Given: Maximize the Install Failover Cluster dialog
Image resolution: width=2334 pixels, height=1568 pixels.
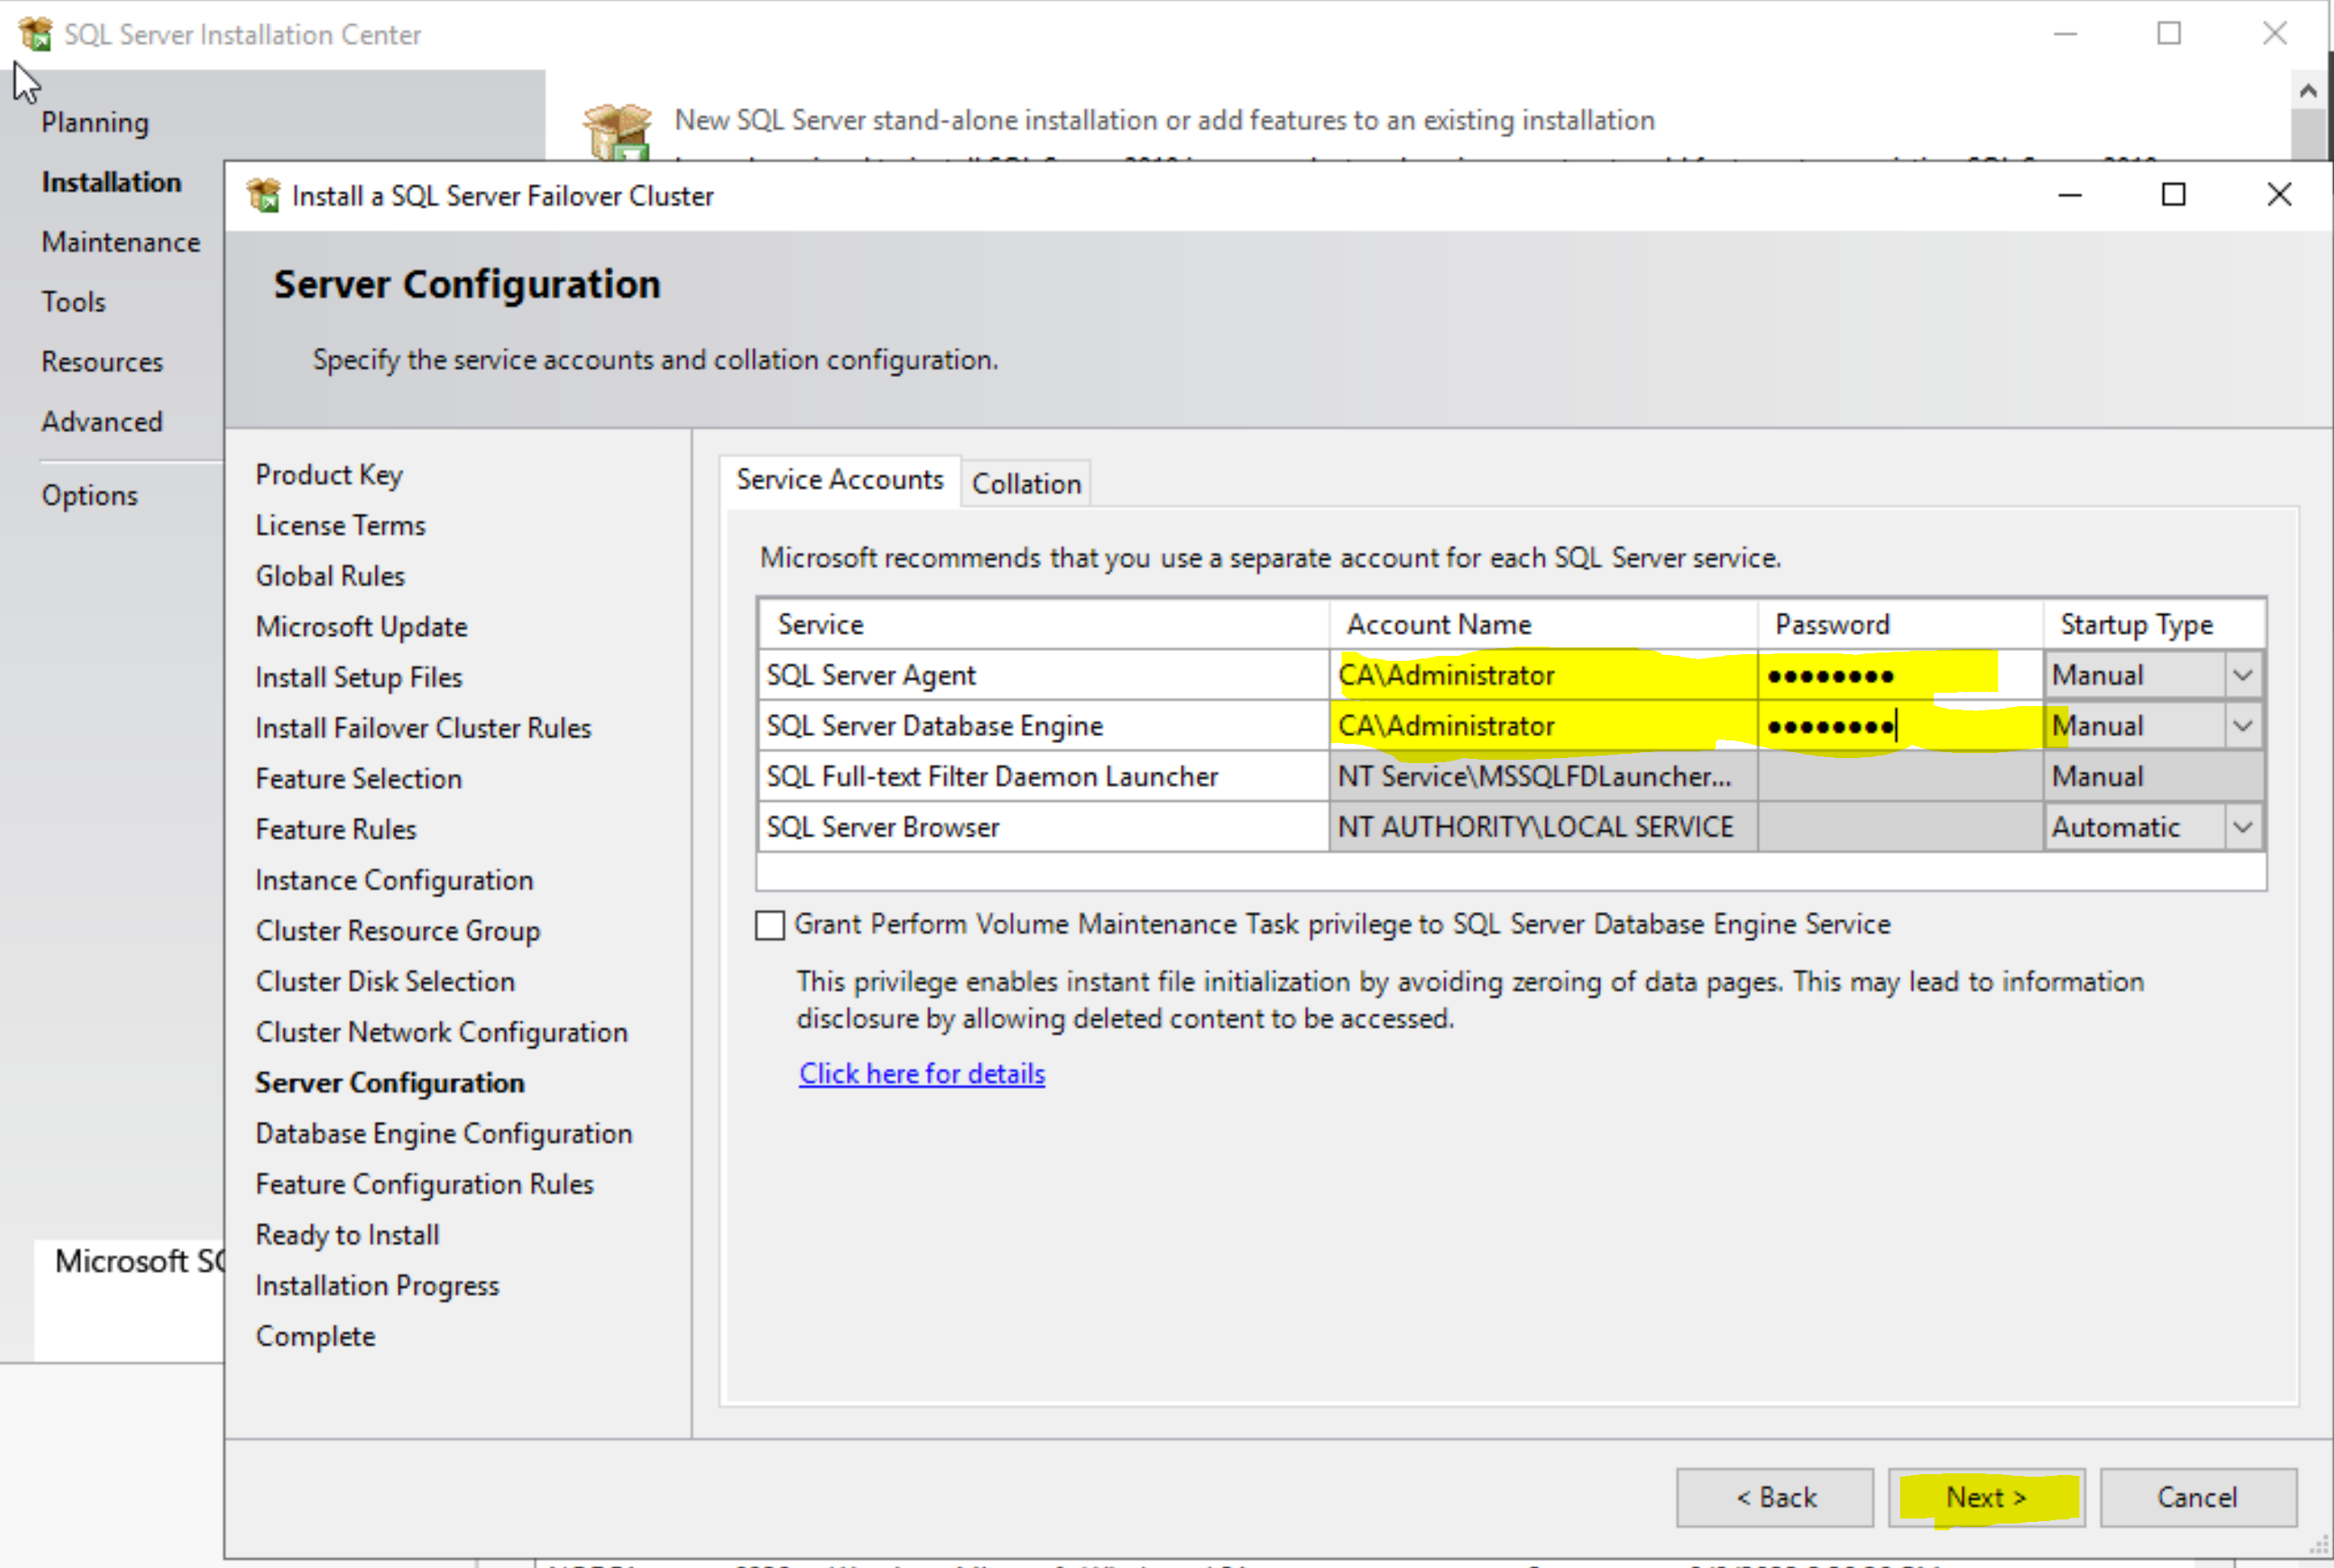Looking at the screenshot, I should 2173,195.
